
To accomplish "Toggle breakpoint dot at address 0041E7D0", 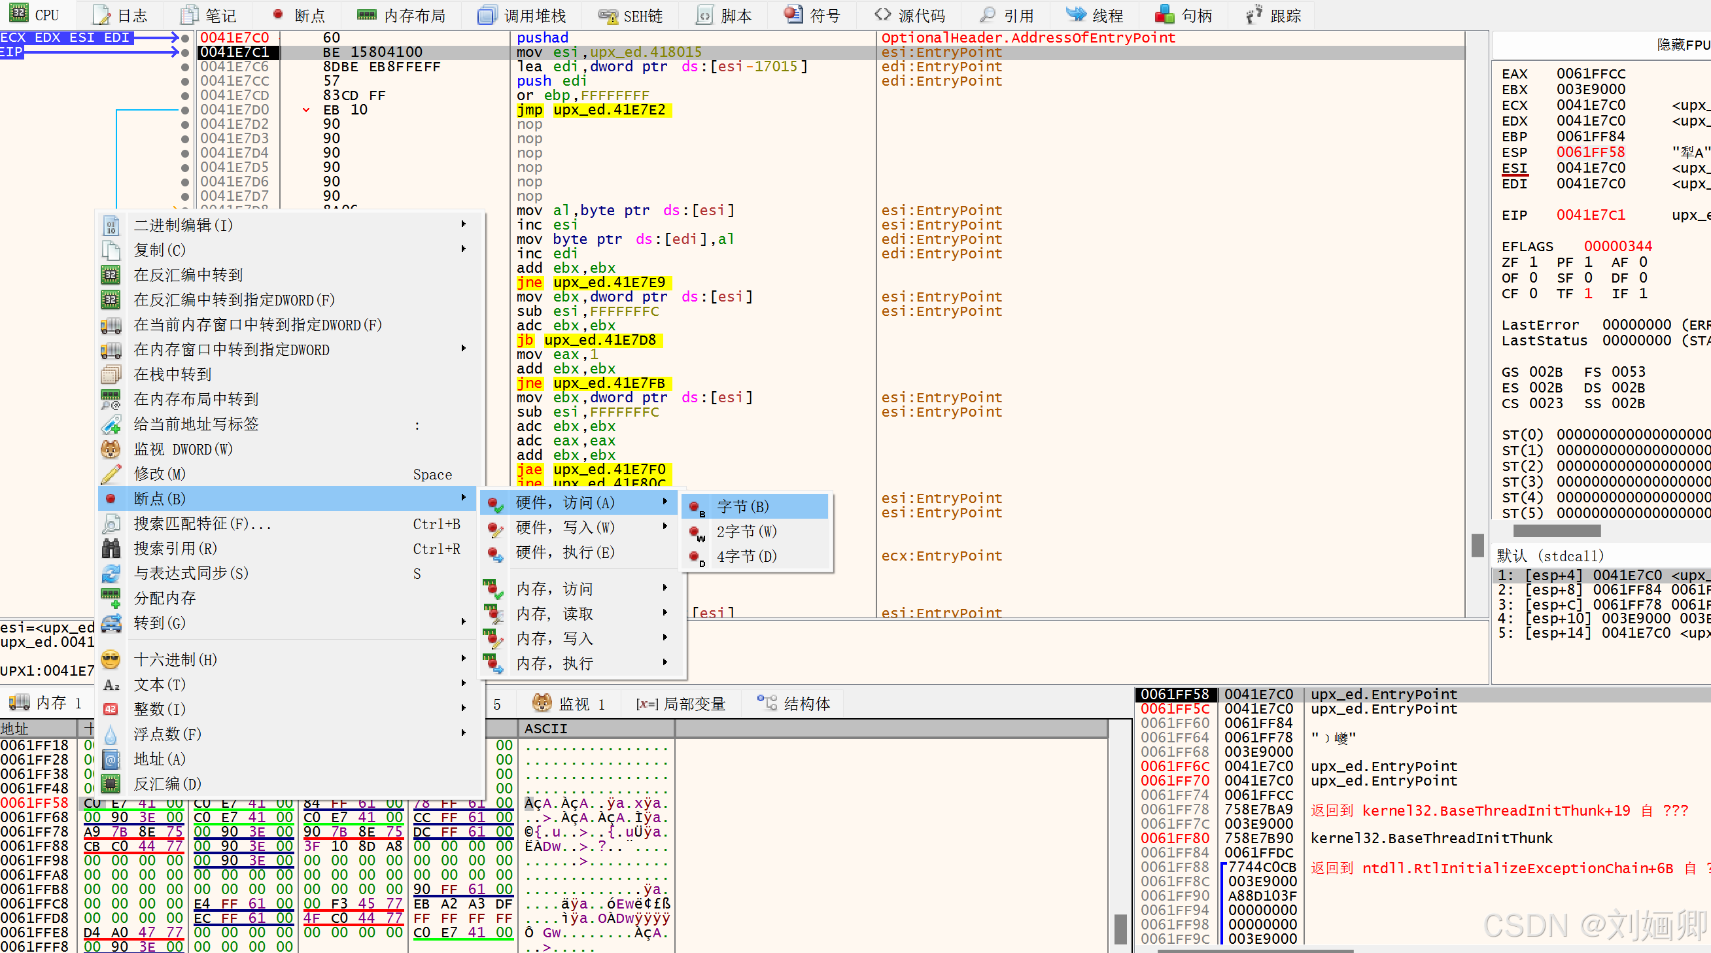I will point(185,111).
